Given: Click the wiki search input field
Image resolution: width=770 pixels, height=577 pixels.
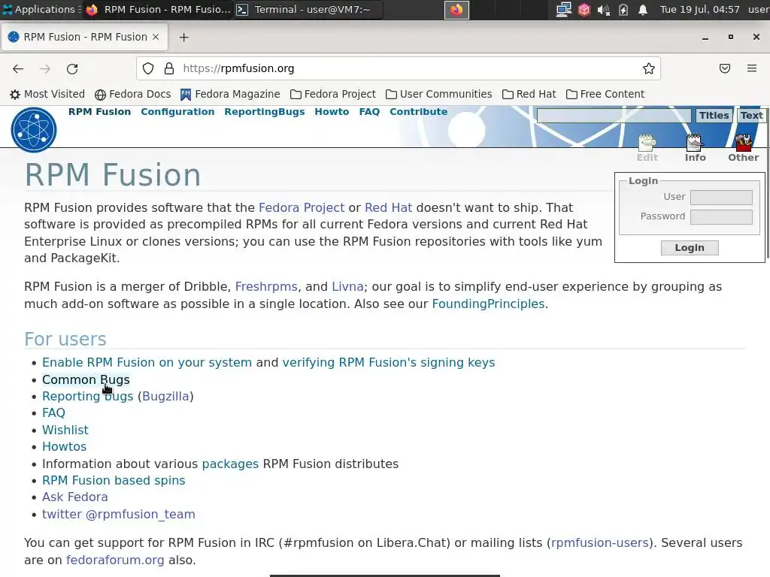Looking at the screenshot, I should coord(614,116).
